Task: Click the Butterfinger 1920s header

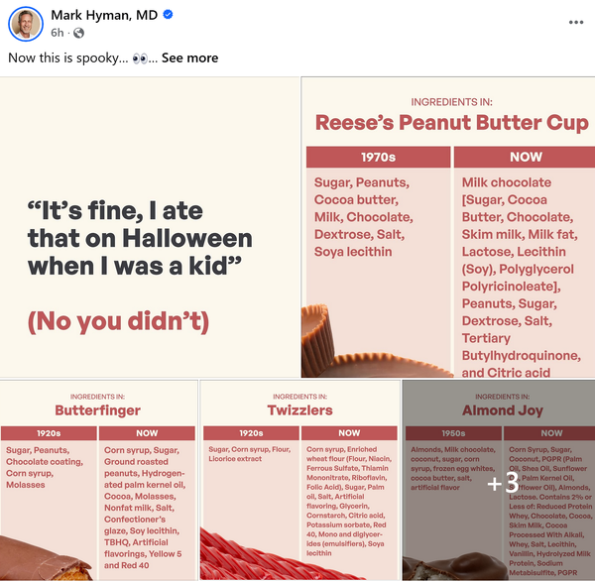Action: (49, 433)
